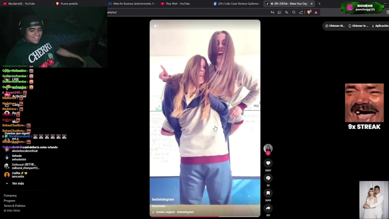Like the lasdetelegram video
389x219 pixels.
pyautogui.click(x=268, y=163)
